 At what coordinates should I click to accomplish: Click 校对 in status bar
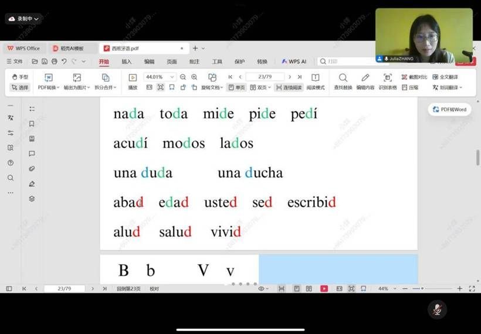tap(154, 289)
